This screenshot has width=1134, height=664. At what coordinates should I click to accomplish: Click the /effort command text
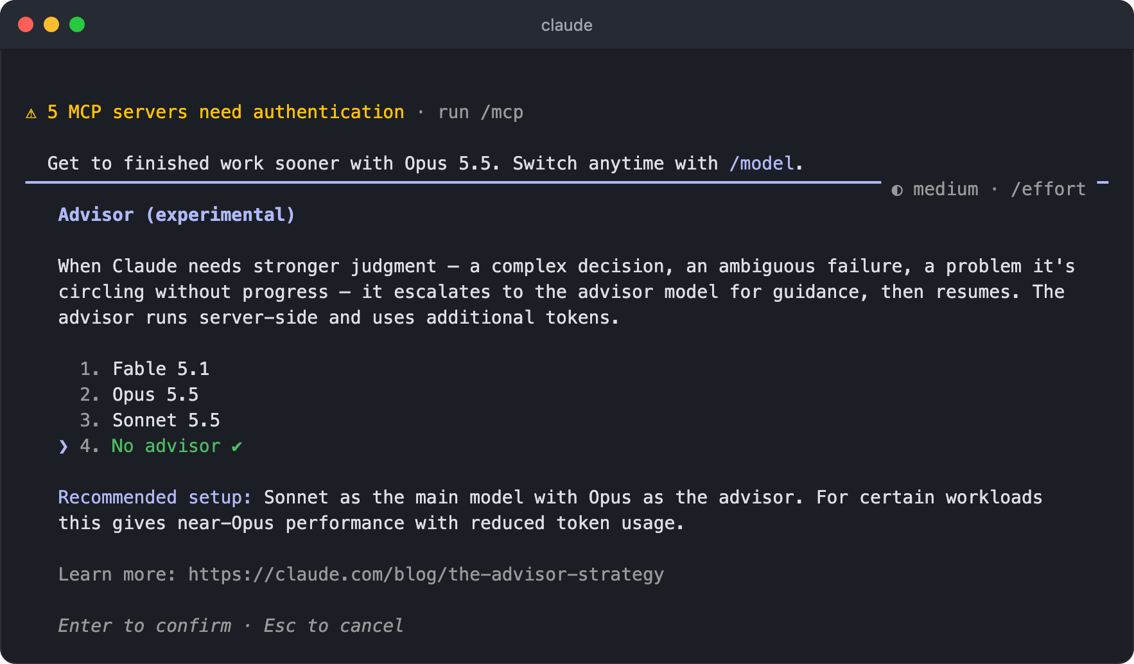click(x=1048, y=189)
